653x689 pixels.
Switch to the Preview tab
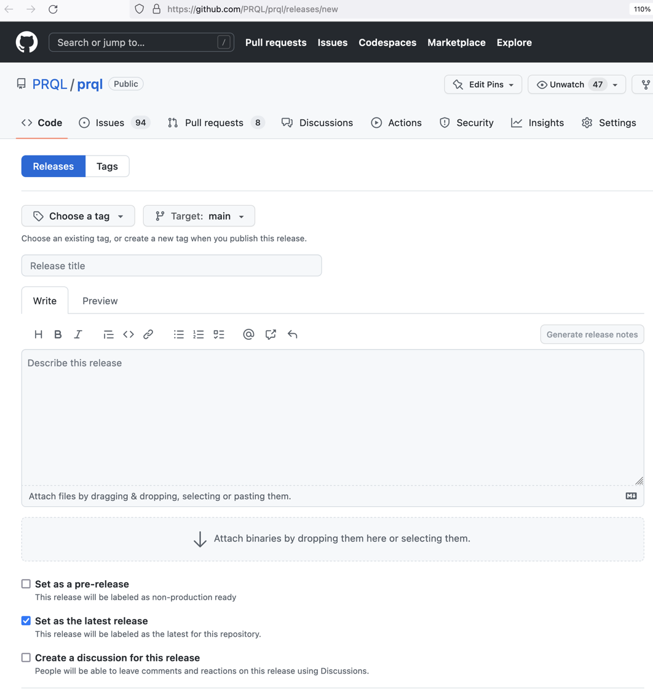pyautogui.click(x=100, y=301)
